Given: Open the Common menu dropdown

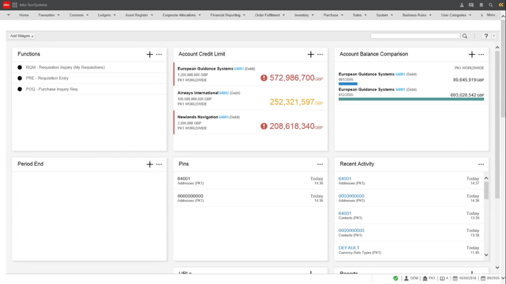Looking at the screenshot, I should [x=79, y=15].
